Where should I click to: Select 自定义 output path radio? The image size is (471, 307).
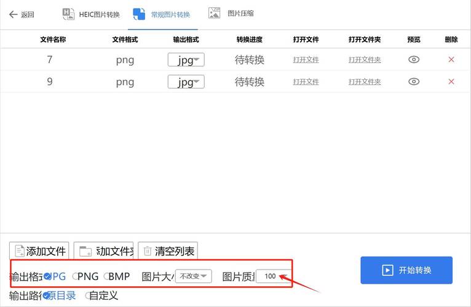(101, 296)
